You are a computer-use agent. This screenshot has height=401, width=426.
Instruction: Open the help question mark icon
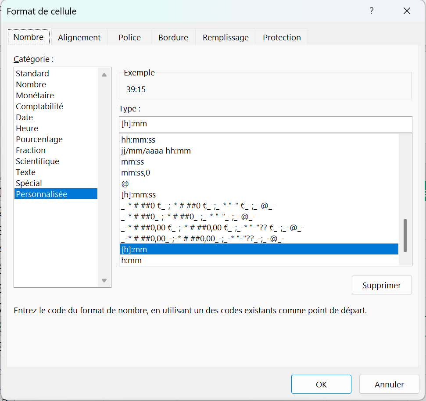point(372,11)
